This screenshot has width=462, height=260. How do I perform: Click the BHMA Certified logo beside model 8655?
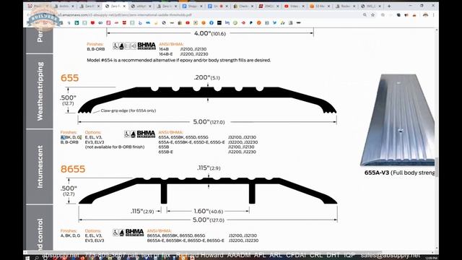[134, 233]
